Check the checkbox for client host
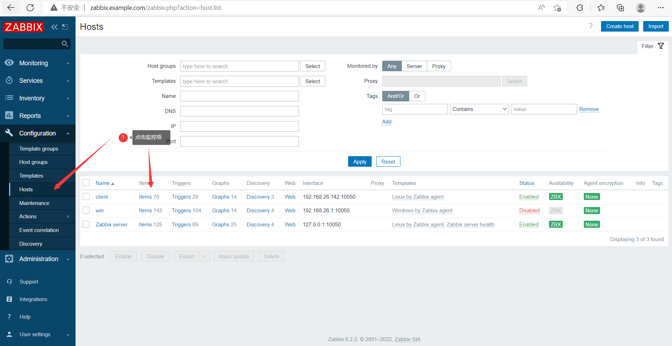Viewport: 672px width, 346px height. click(x=86, y=197)
